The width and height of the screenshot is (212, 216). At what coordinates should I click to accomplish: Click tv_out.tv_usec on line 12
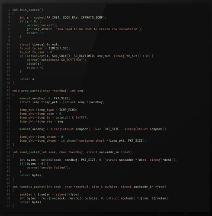pyautogui.click(x=32, y=52)
